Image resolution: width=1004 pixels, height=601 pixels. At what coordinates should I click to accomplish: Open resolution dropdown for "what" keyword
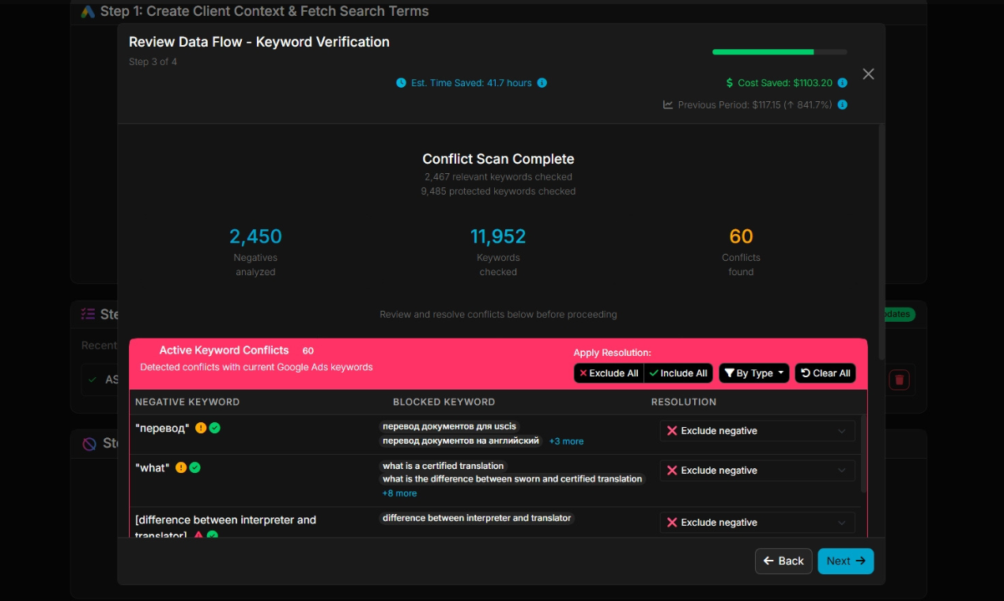click(x=757, y=471)
